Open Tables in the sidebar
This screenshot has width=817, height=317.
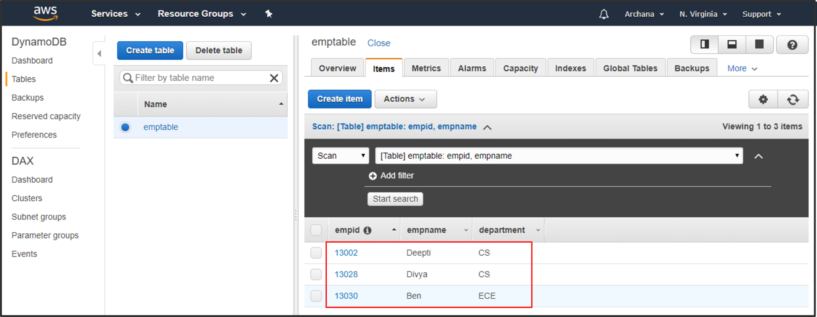tap(24, 79)
